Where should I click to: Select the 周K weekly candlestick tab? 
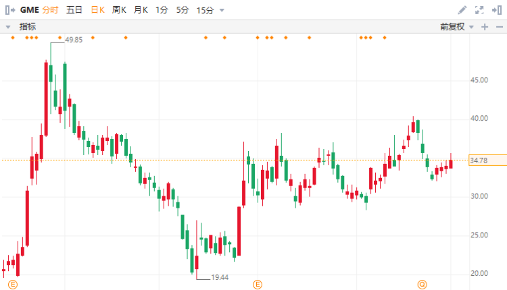(x=119, y=10)
